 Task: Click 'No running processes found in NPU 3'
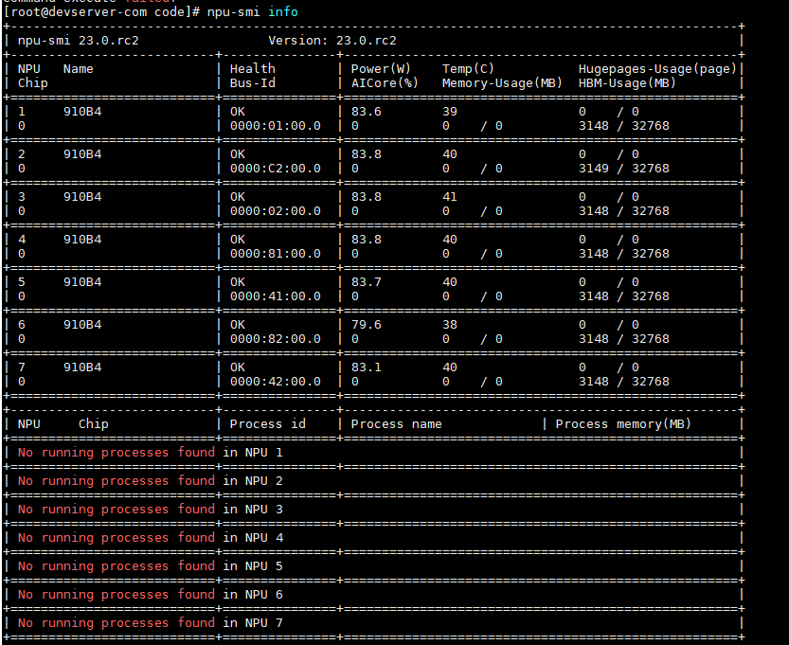(151, 510)
